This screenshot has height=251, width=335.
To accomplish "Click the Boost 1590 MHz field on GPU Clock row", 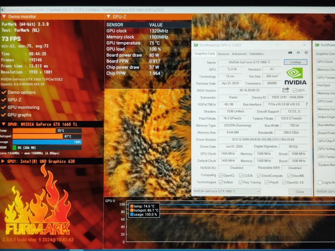I will click(x=298, y=154).
